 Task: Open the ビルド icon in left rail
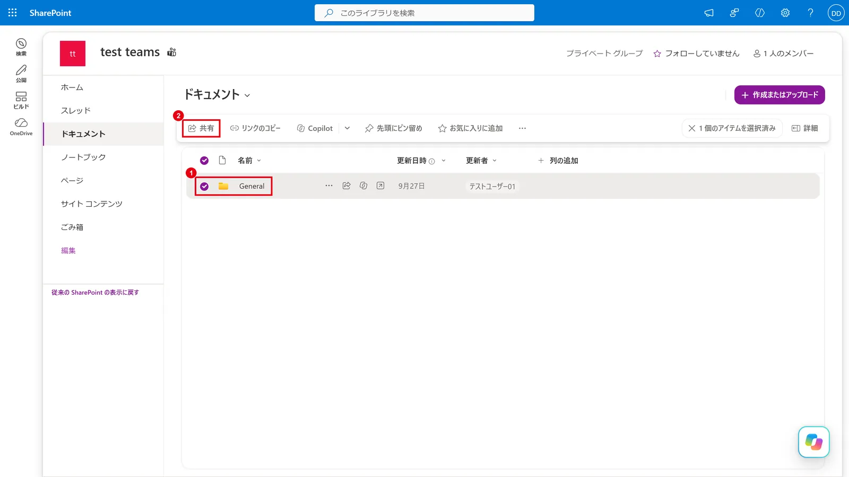[x=21, y=100]
